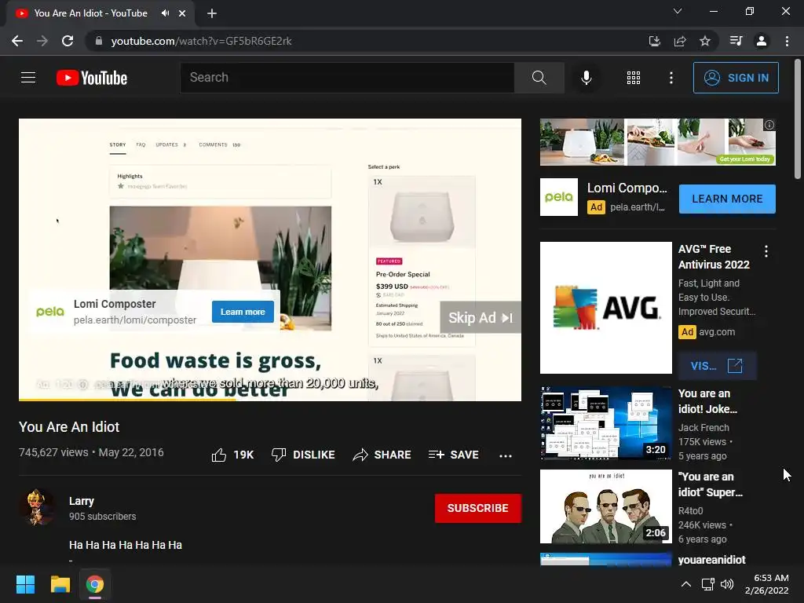Open tab search chevron
The image size is (804, 603).
[678, 11]
